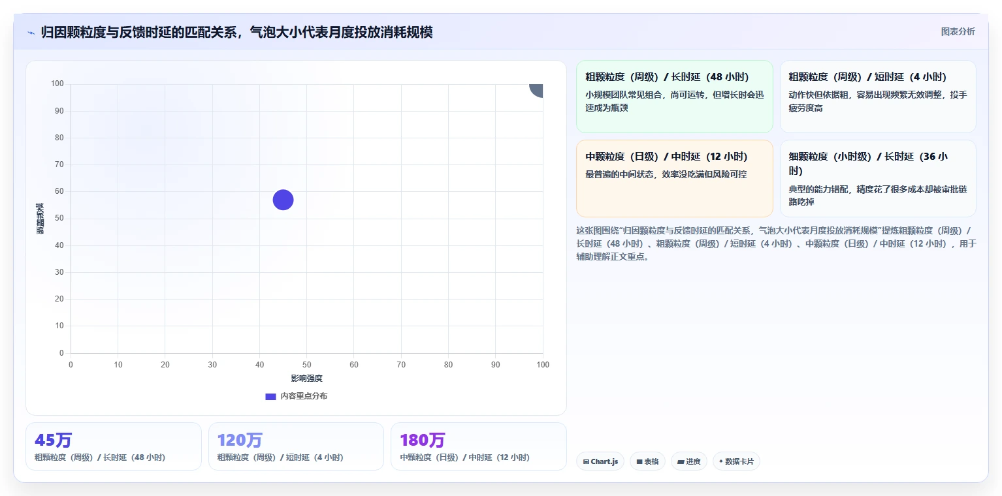Viewport: 1002px width, 496px height.
Task: Click the 覆盖规模 y-axis title
Action: 40,219
